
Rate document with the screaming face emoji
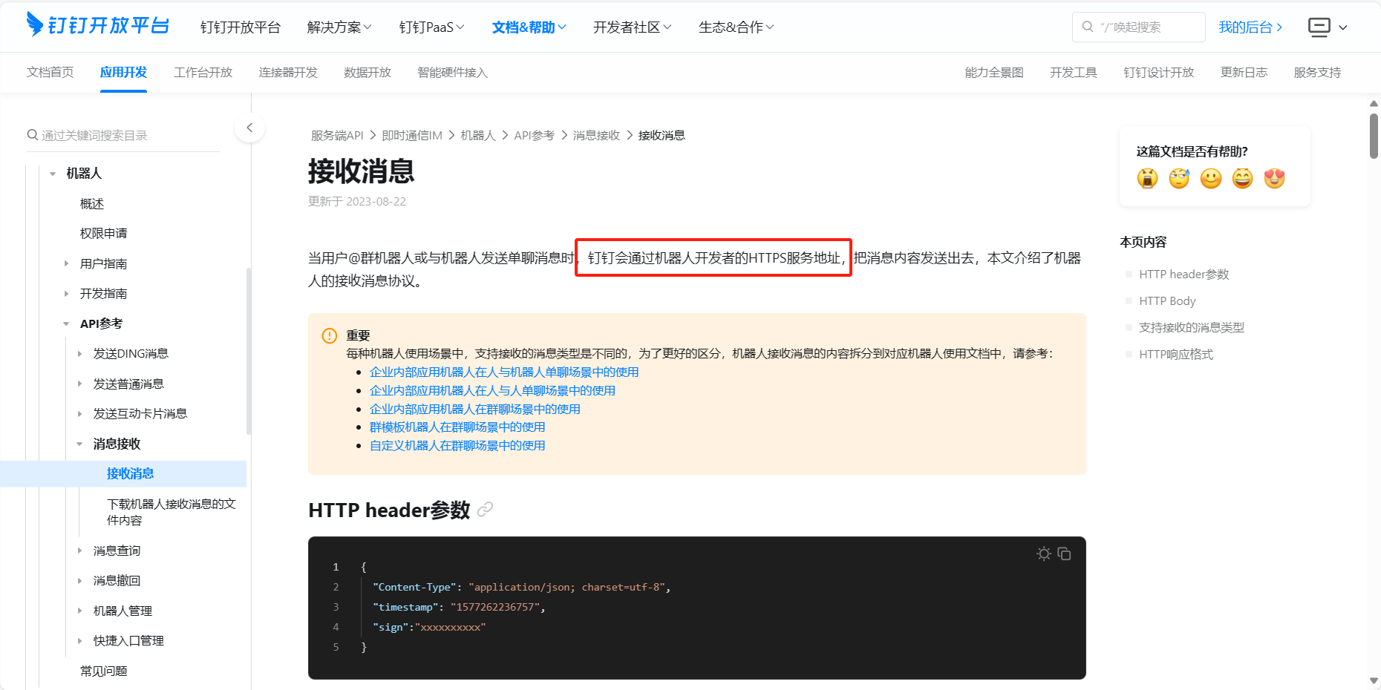point(1147,178)
